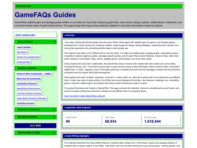Expand the Channels & Community section arrow
Viewport: 197px width, 148px height.
(54, 109)
